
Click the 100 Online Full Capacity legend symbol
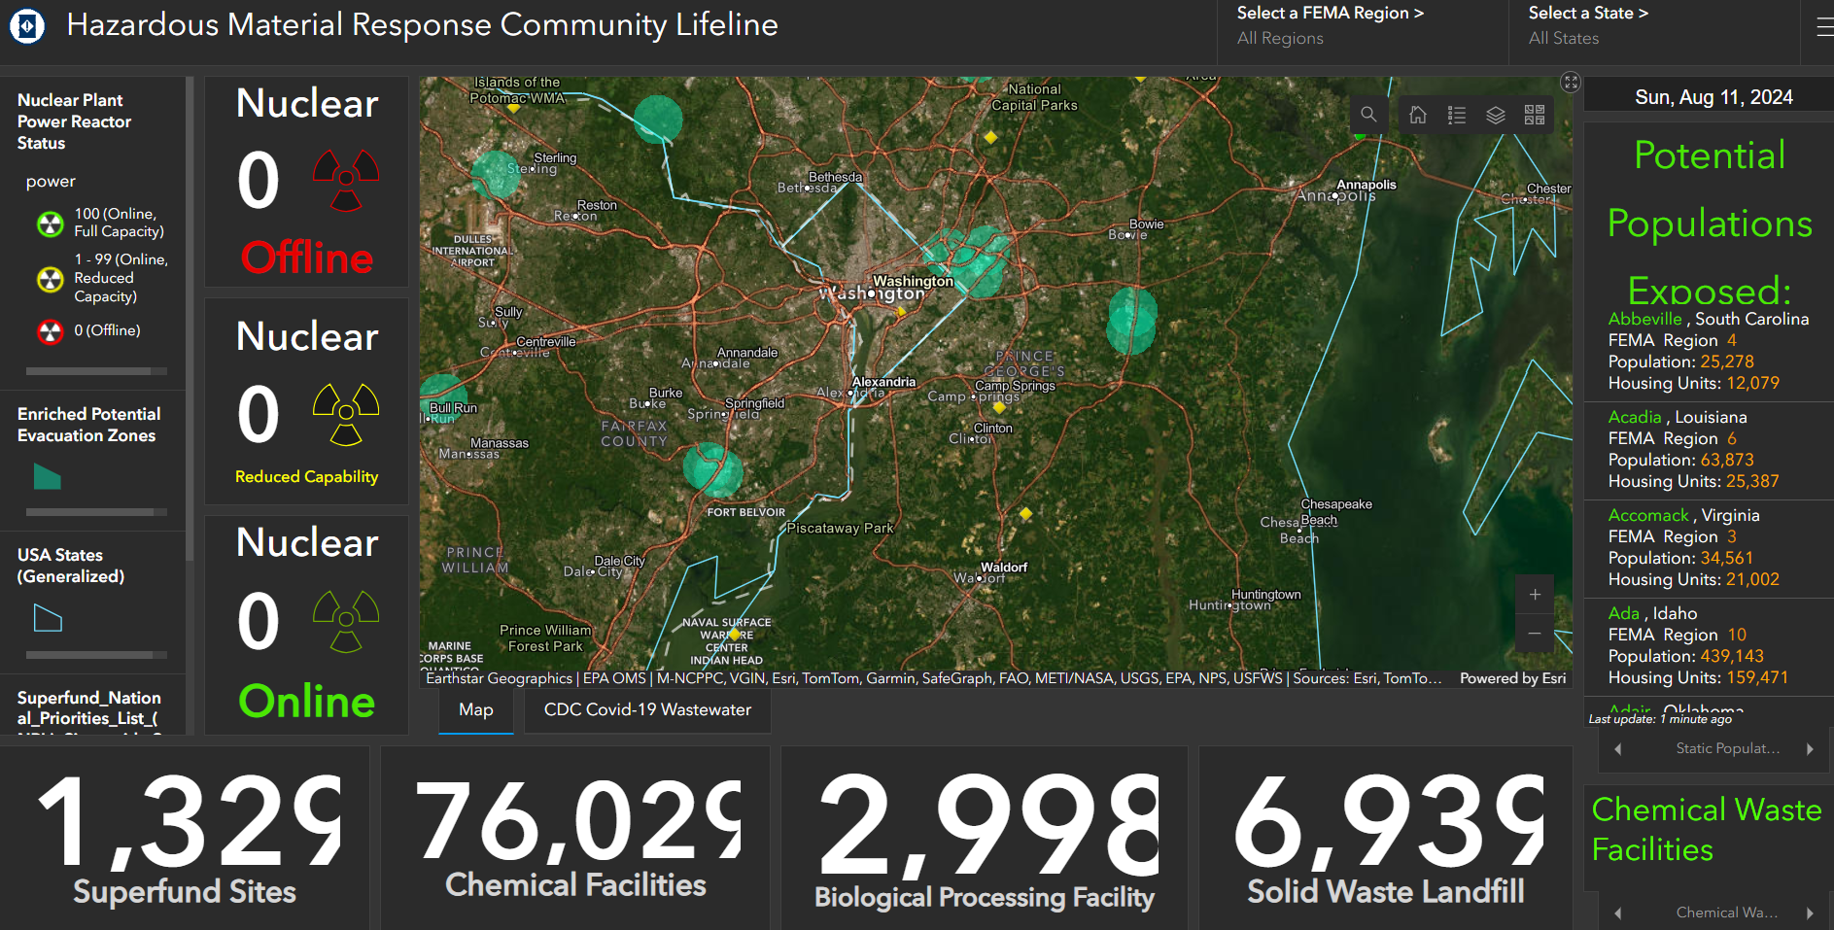[50, 224]
